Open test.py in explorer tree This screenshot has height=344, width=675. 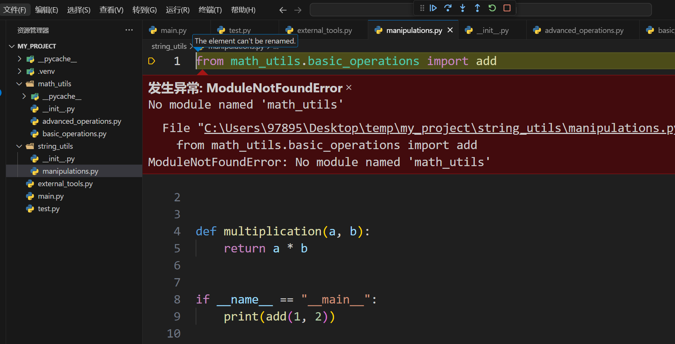[x=49, y=209]
